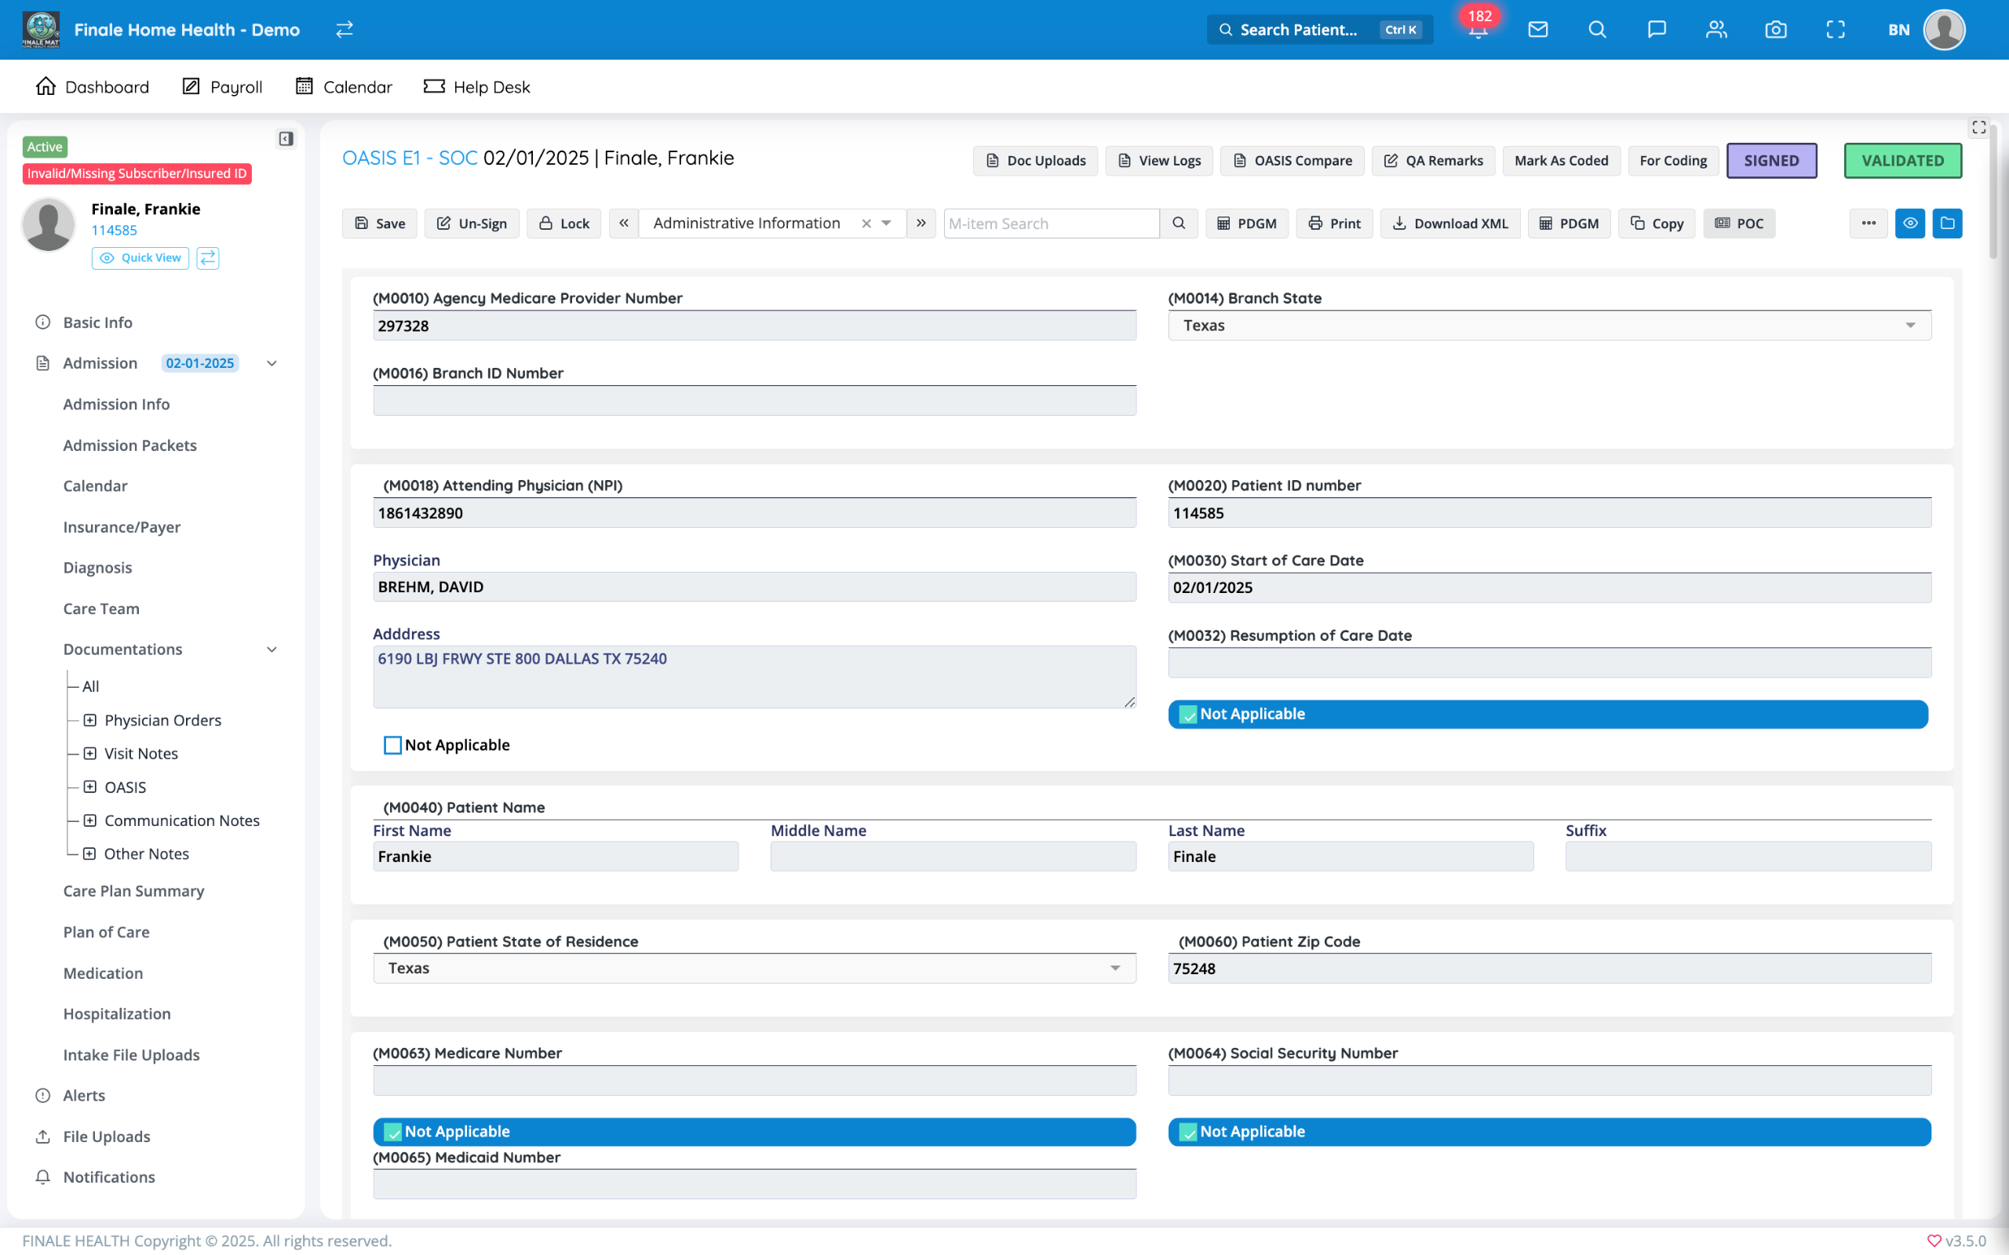
Task: Click the three-dots more options button
Action: [1868, 224]
